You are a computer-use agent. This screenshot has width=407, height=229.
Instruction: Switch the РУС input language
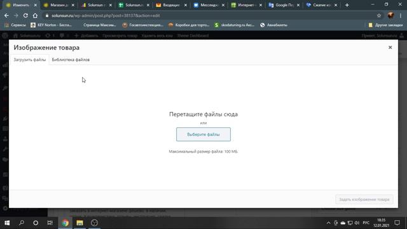pos(366,223)
